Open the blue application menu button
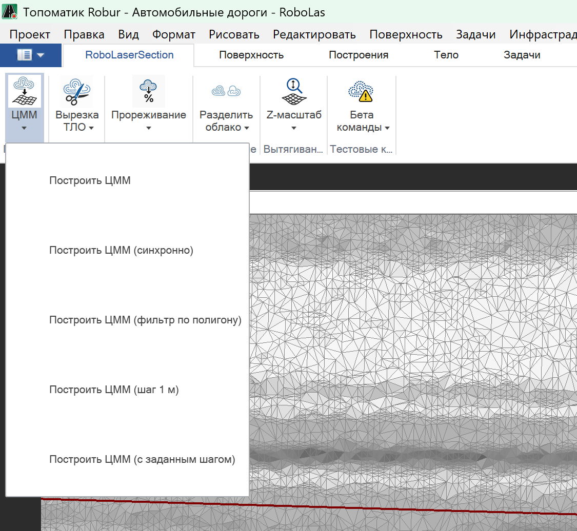Viewport: 577px width, 531px height. tap(31, 55)
